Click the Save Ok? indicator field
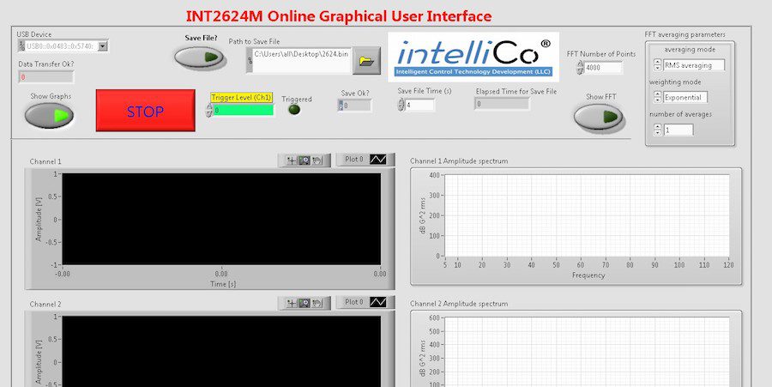This screenshot has width=772, height=387. point(354,106)
